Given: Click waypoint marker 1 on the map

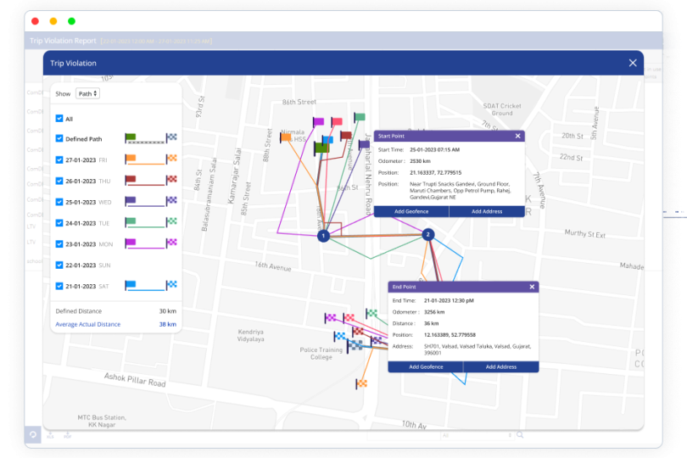Looking at the screenshot, I should 323,236.
